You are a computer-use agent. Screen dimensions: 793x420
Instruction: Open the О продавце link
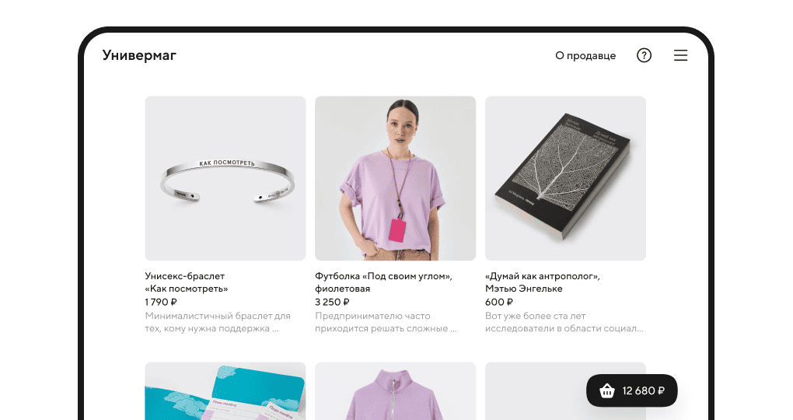pos(585,56)
